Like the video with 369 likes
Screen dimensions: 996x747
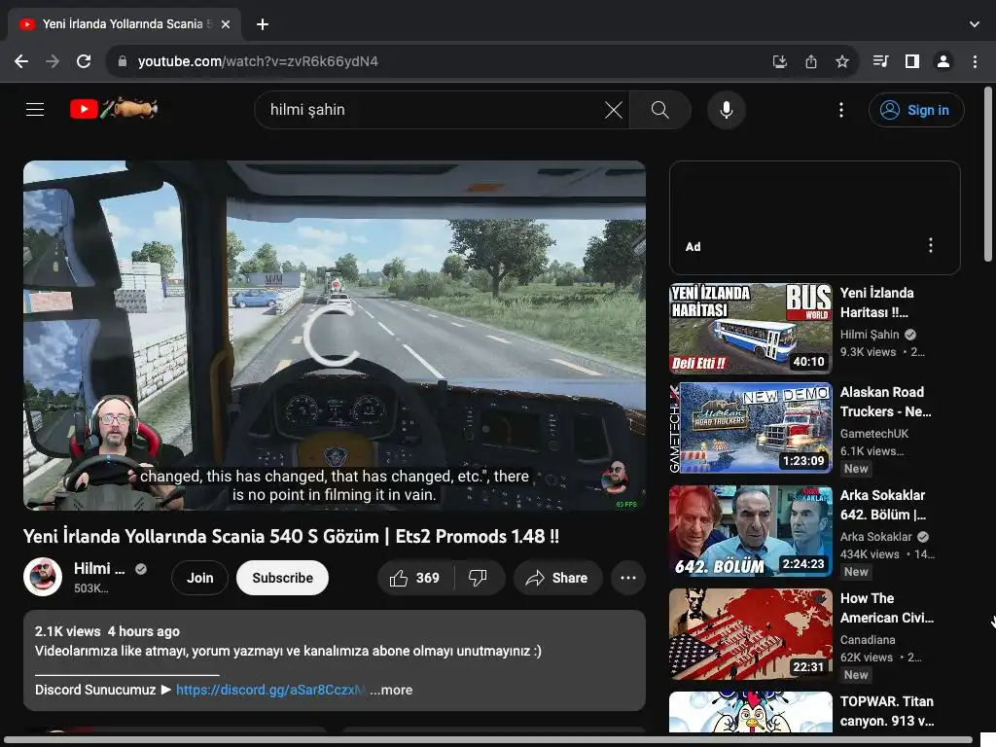[415, 578]
